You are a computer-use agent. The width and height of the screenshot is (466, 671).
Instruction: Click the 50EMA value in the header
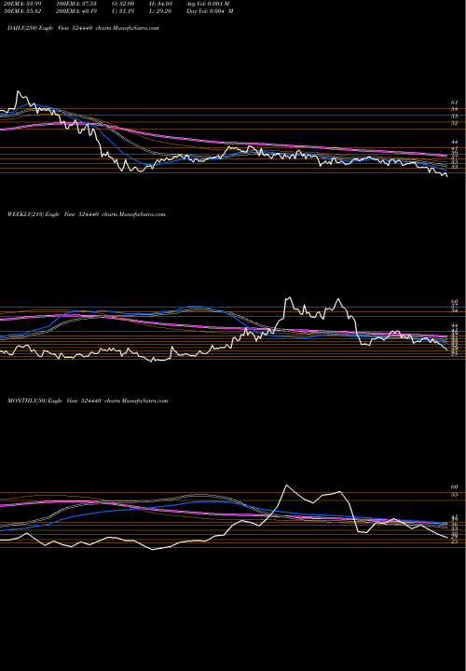click(33, 11)
